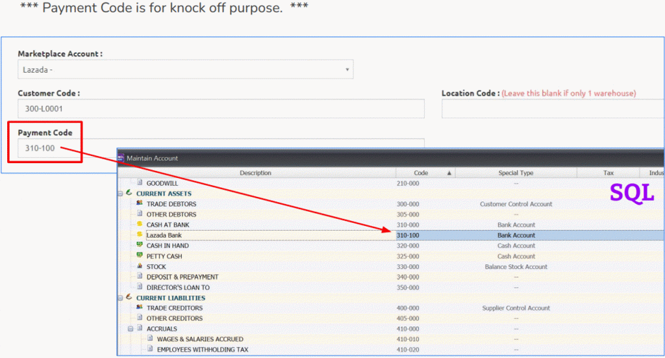Click the Tax column header
The width and height of the screenshot is (665, 358).
(608, 173)
